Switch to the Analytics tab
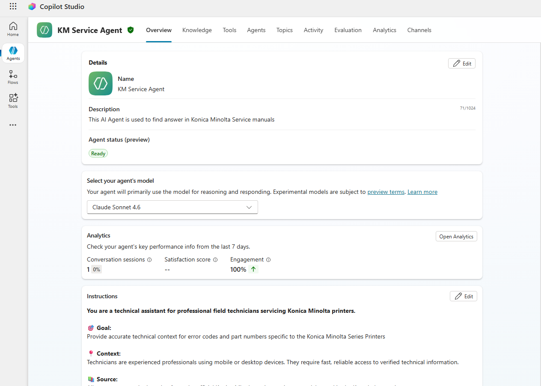The width and height of the screenshot is (541, 386). 384,30
